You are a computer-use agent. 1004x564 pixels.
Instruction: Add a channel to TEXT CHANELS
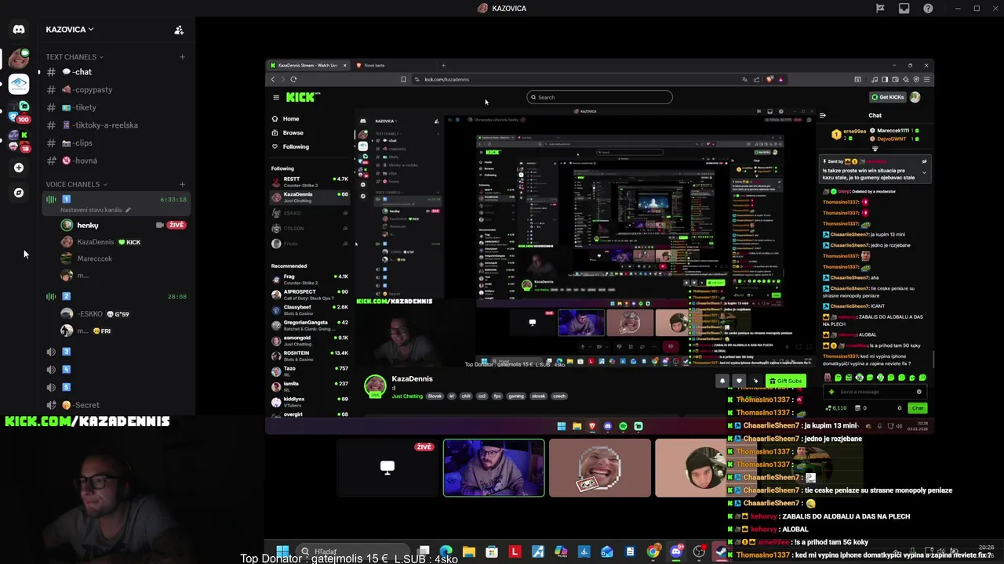tap(182, 57)
